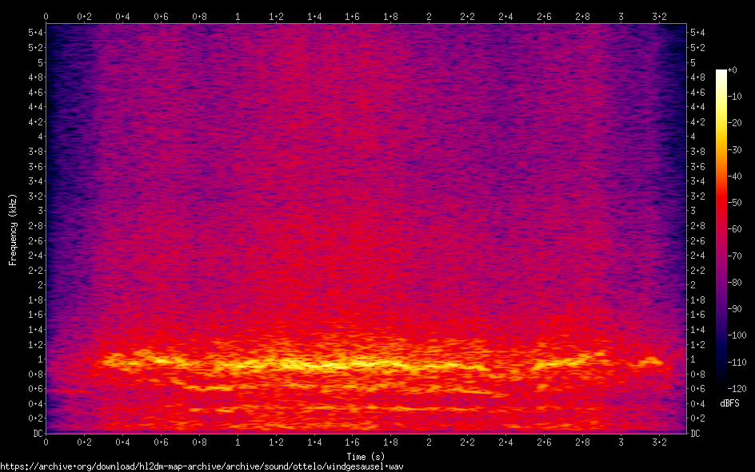Screen dimensions: 755x472
Task: Click the 0 tick on top time axis
Action: [46, 16]
